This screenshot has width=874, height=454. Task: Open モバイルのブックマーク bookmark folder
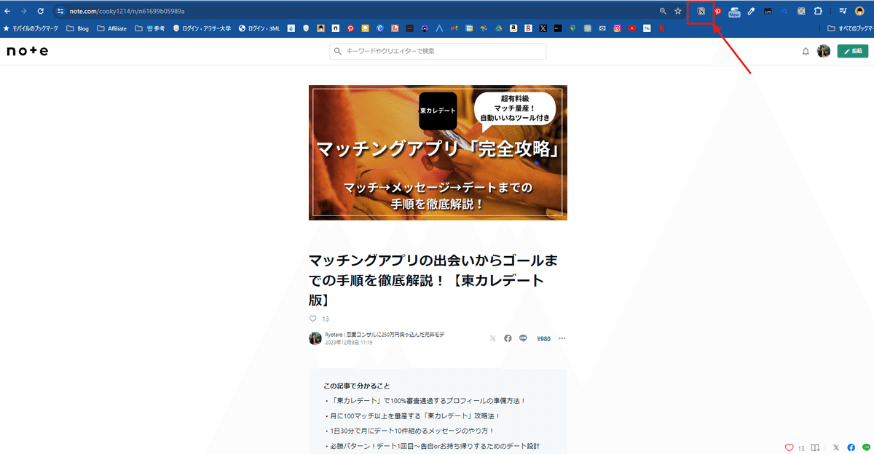tap(31, 29)
